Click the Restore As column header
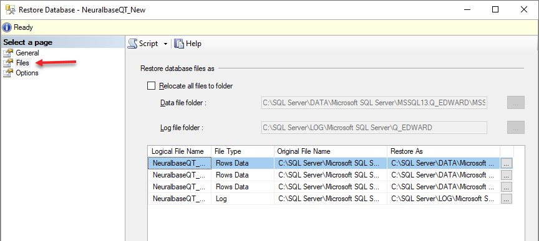This screenshot has height=241, width=539. tap(444, 151)
